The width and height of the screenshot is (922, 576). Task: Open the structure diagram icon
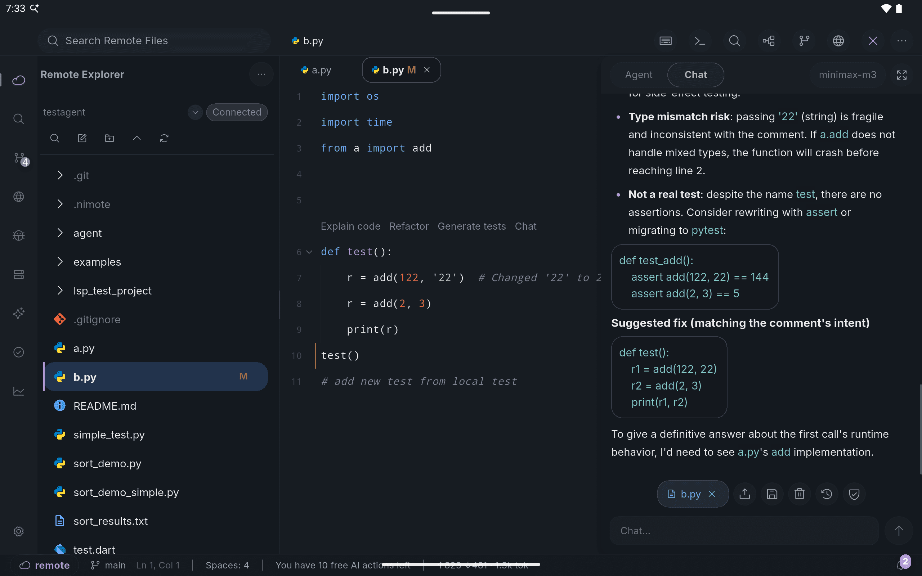pos(769,41)
